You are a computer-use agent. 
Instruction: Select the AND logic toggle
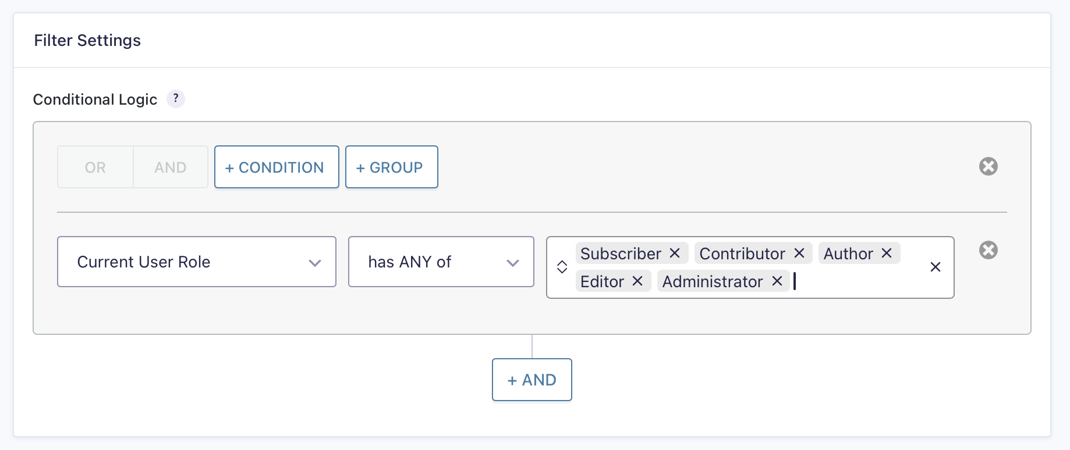(x=171, y=167)
